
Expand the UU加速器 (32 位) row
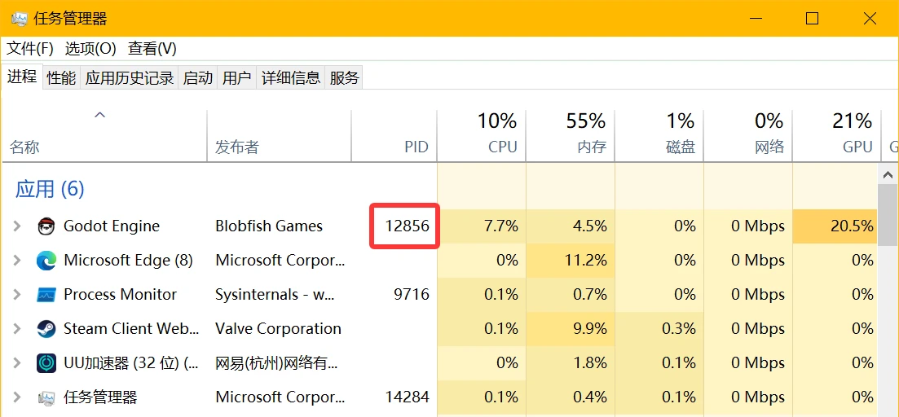(x=17, y=363)
